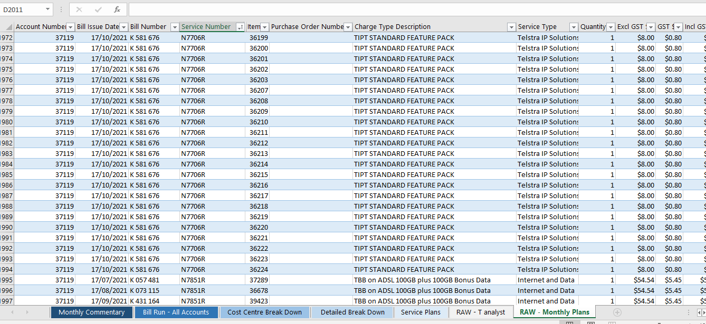
Task: Select N7851R cell in item 37289 row
Action: pyautogui.click(x=213, y=280)
